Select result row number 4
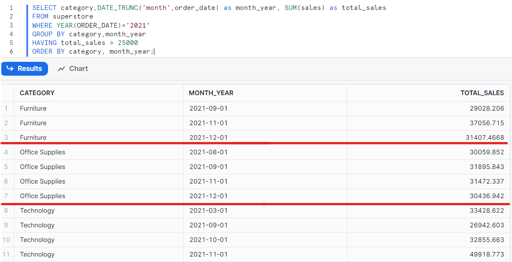Image resolution: width=512 pixels, height=262 pixels. [6, 152]
